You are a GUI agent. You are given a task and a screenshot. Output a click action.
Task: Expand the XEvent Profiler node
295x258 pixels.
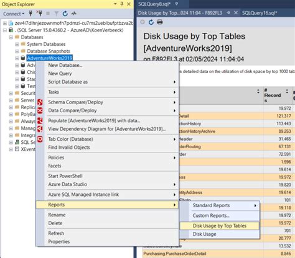click(x=11, y=149)
